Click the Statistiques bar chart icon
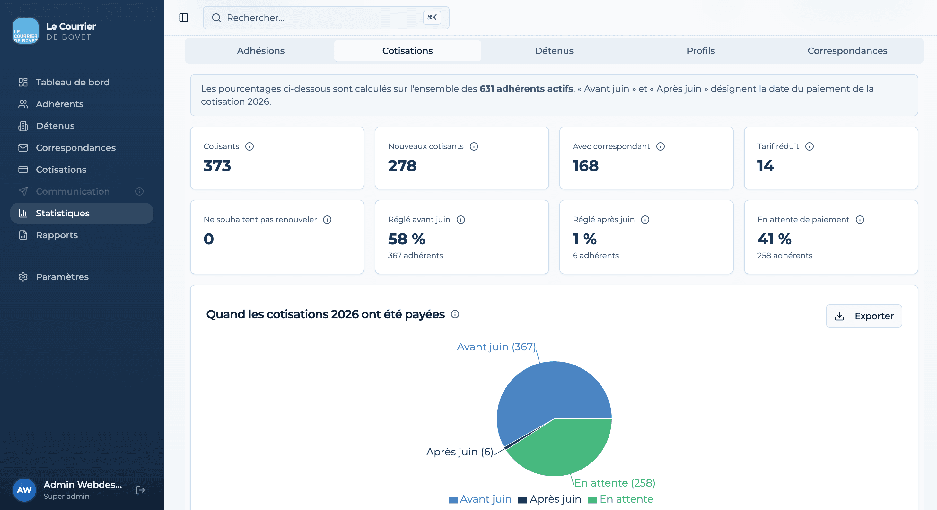 click(23, 213)
